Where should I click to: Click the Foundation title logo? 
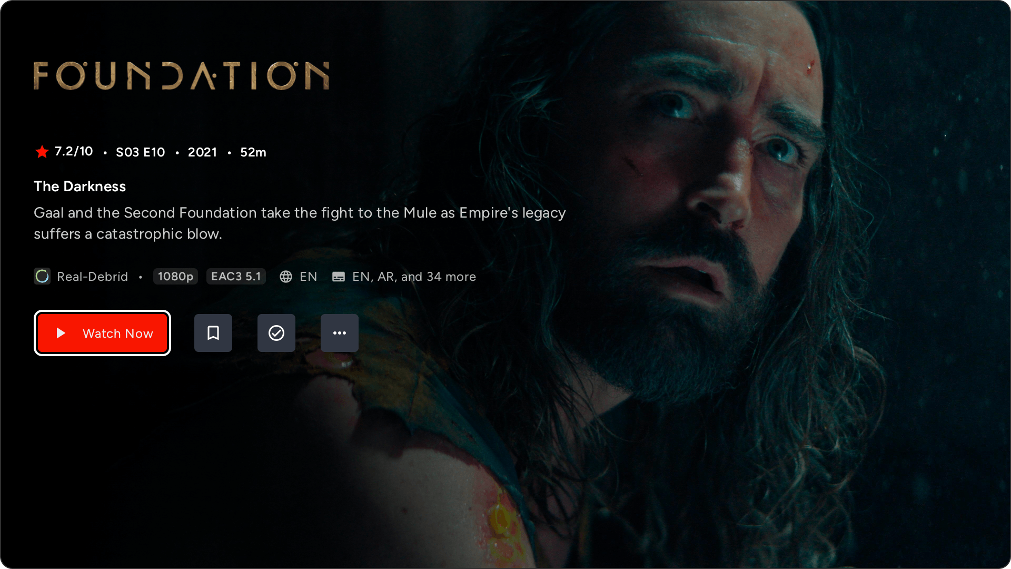point(181,75)
